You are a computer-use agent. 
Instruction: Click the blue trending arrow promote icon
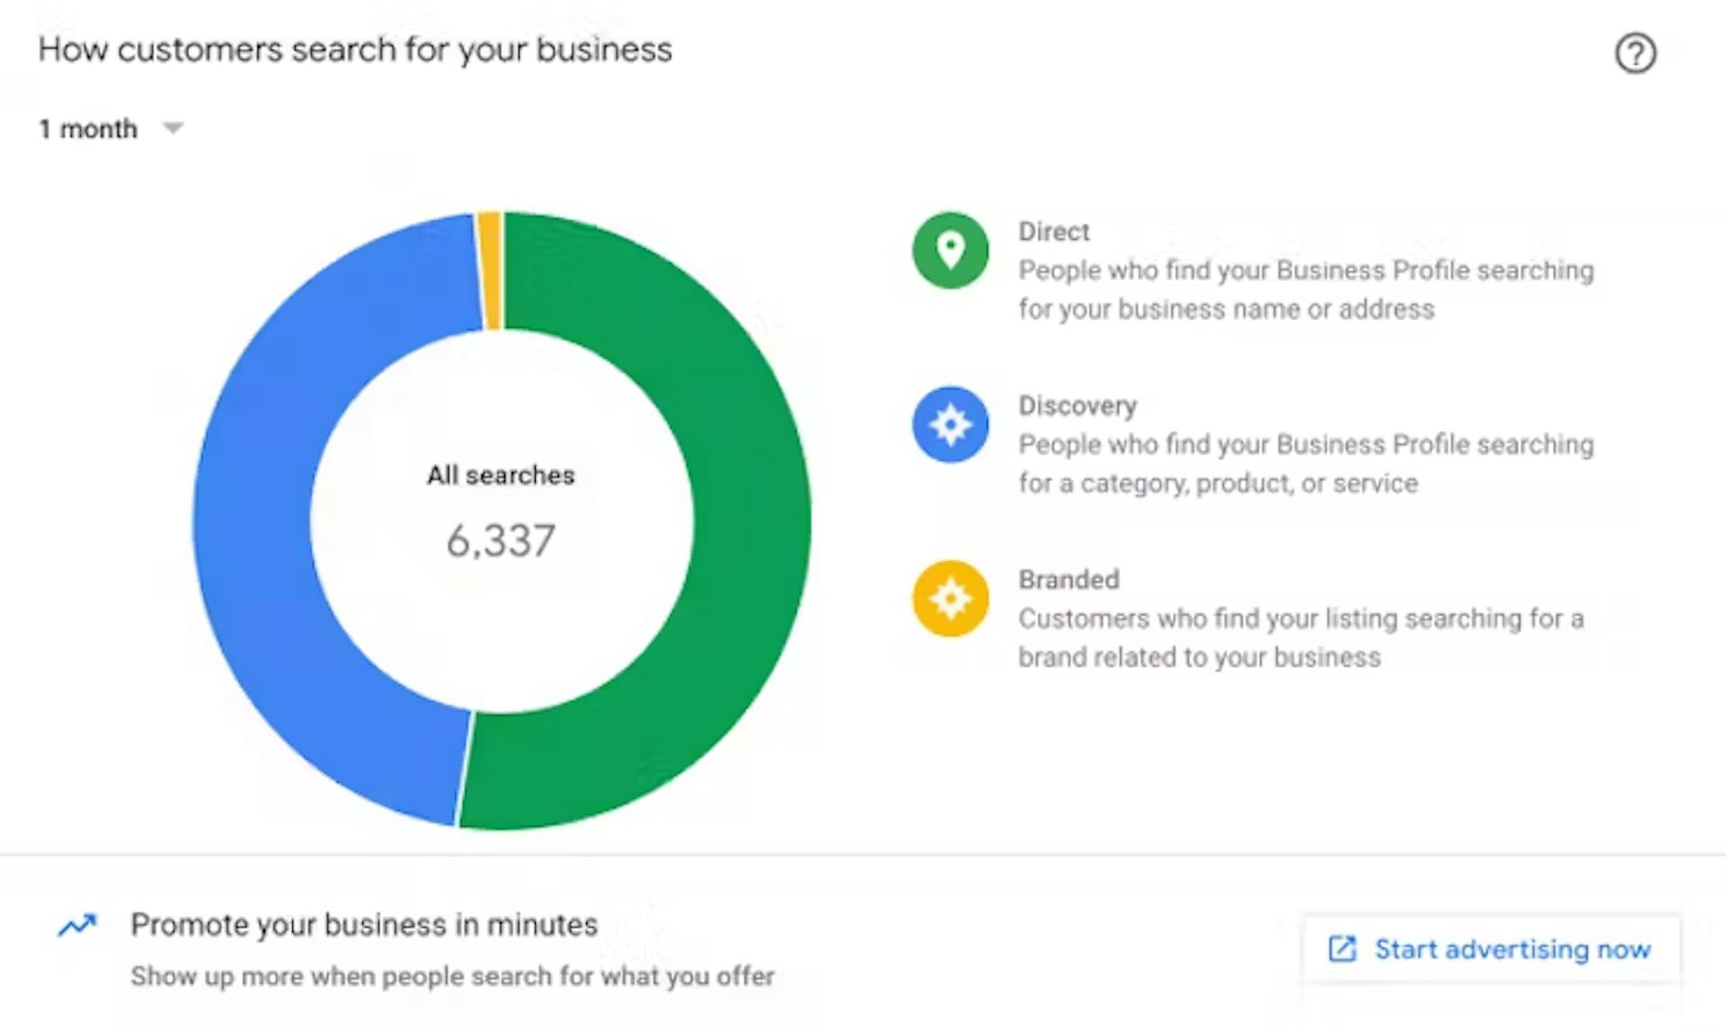[77, 925]
